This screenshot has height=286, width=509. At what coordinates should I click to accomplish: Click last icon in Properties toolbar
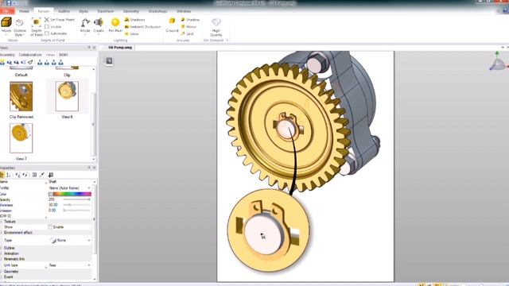[51, 175]
